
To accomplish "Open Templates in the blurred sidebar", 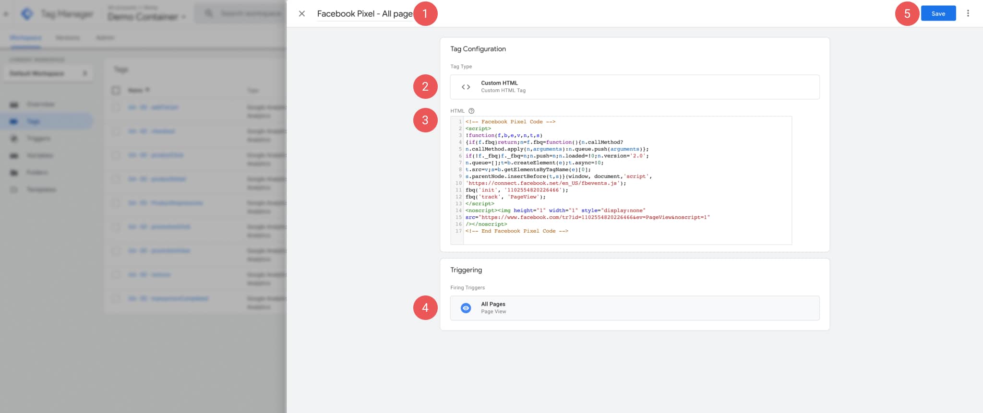I will click(41, 190).
